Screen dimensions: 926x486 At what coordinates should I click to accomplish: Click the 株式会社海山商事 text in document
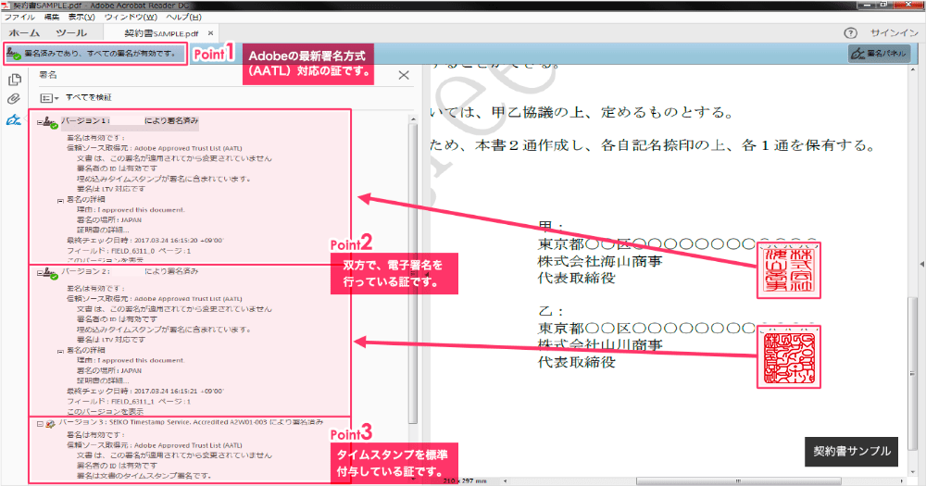click(x=599, y=260)
